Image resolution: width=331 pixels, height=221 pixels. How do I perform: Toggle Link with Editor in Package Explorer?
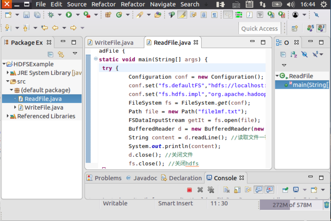[61, 55]
